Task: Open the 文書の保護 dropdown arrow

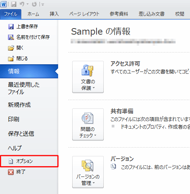Action: click(94, 87)
